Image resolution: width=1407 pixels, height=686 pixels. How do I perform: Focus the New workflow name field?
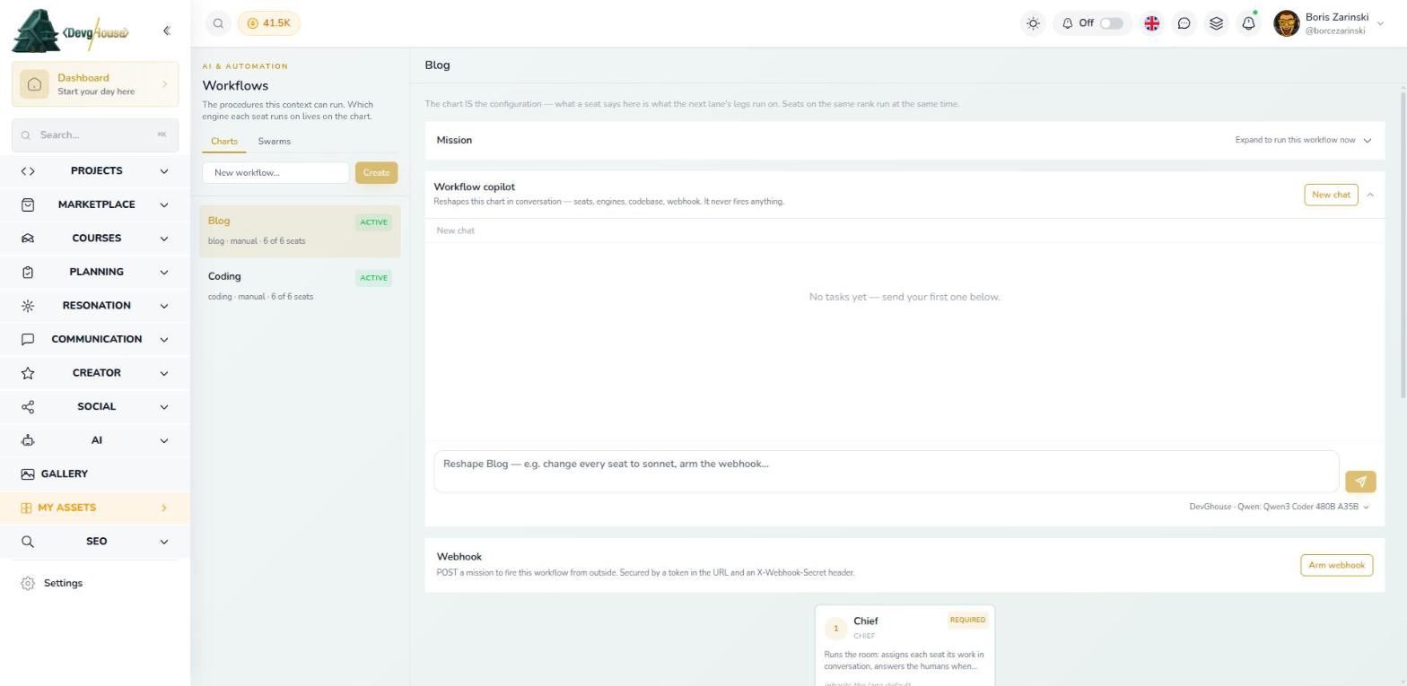[x=275, y=173]
